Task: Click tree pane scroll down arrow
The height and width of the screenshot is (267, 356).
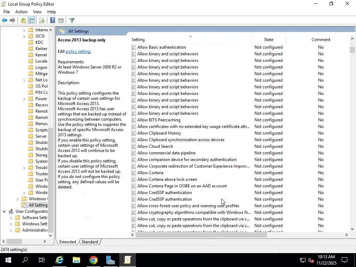Action: pyautogui.click(x=50, y=235)
